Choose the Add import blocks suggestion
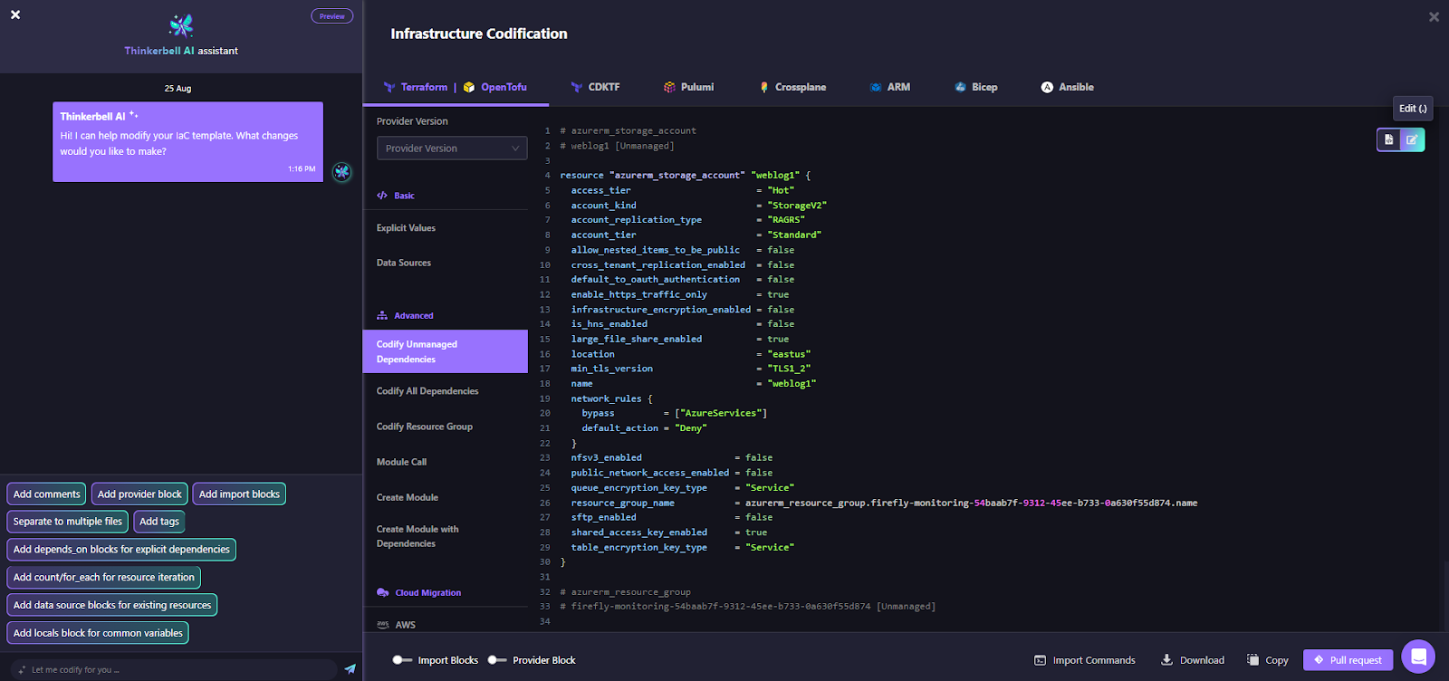Screen dimensions: 1449x681 pos(239,494)
